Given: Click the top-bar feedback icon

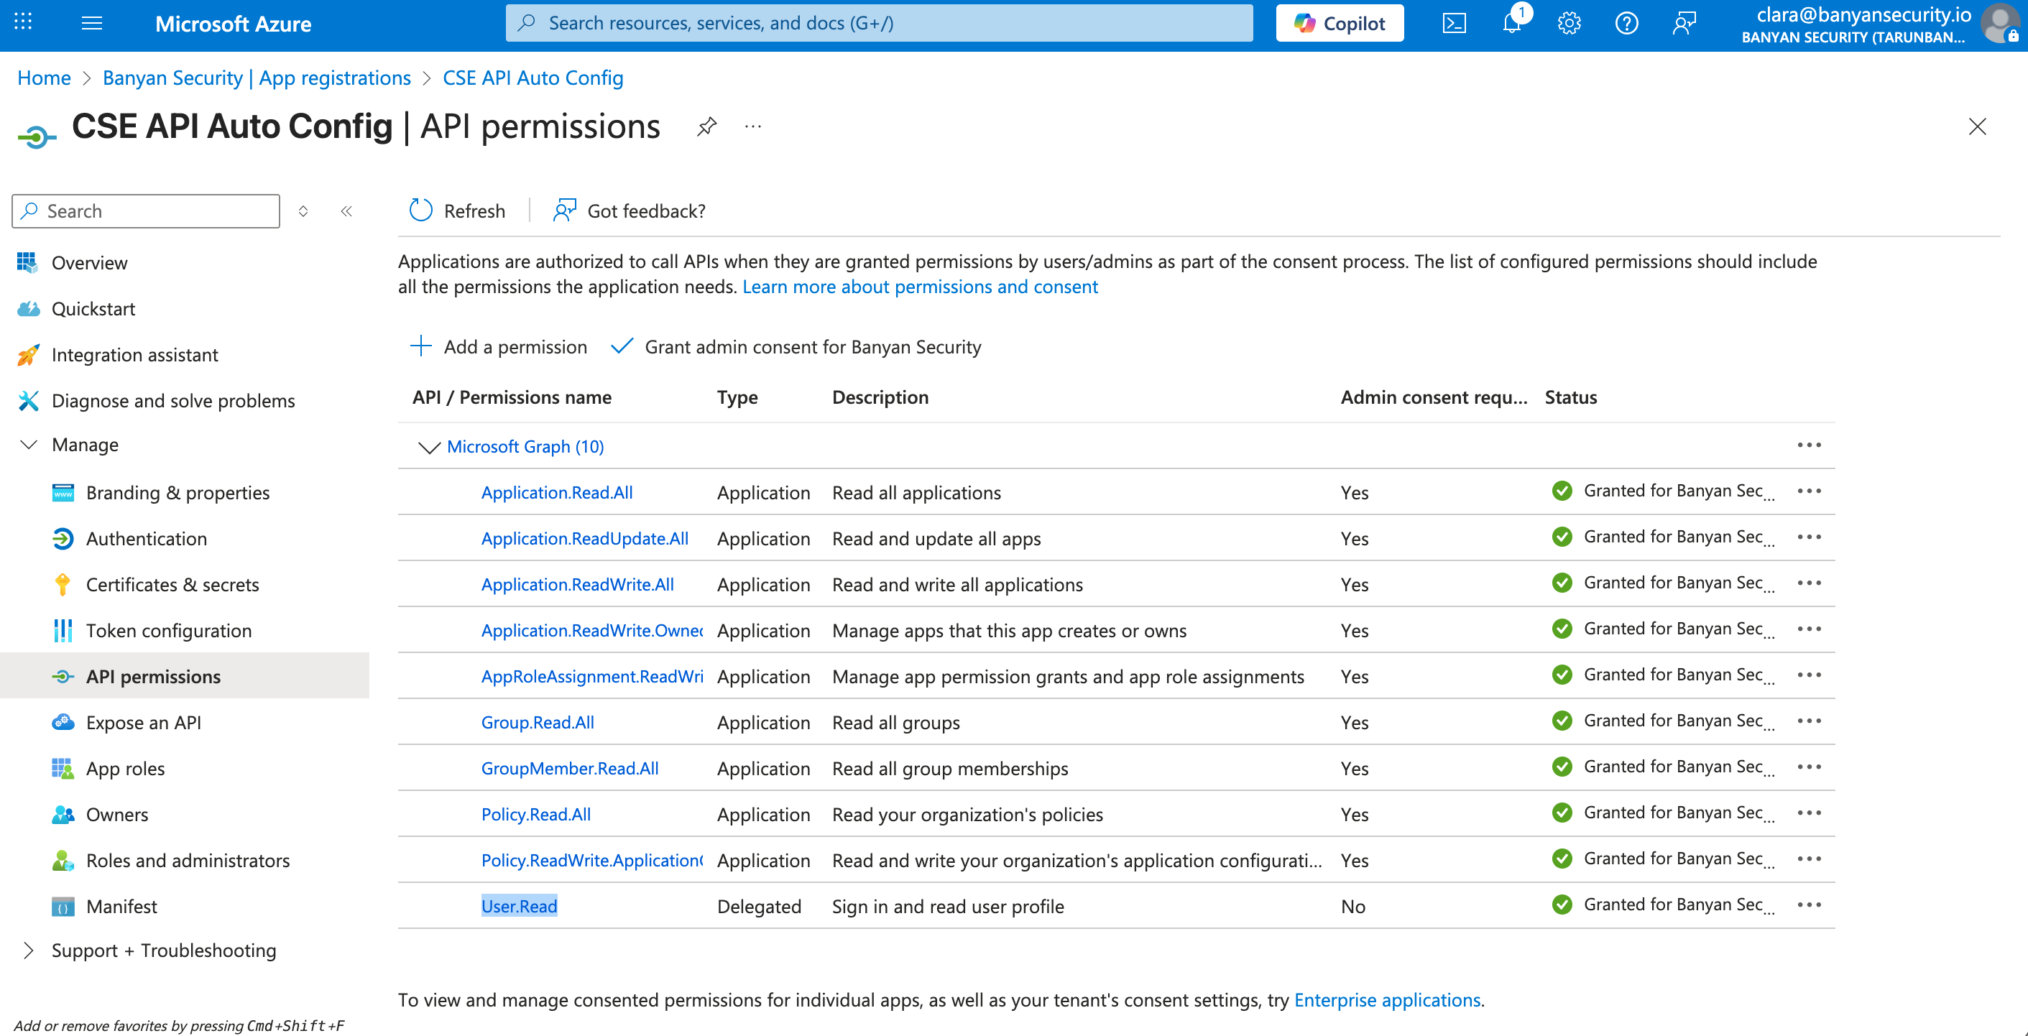Looking at the screenshot, I should click(1683, 24).
